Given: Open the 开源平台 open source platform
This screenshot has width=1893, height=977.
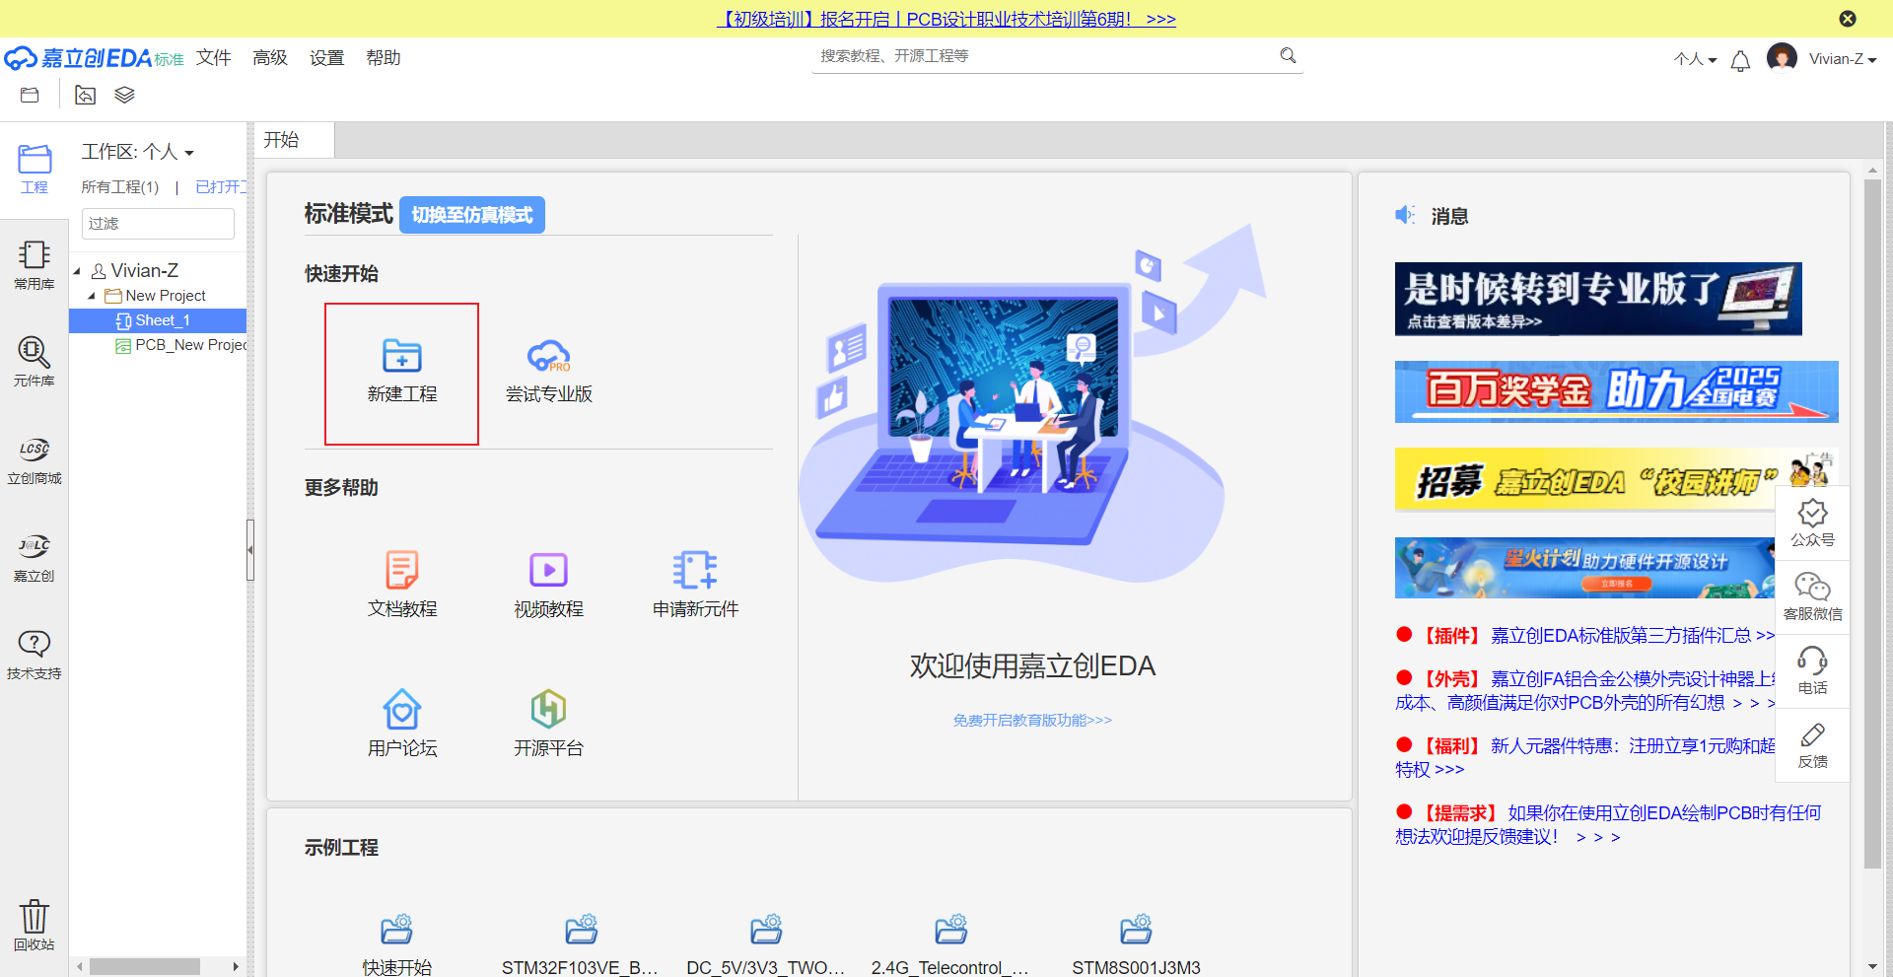Looking at the screenshot, I should [549, 724].
